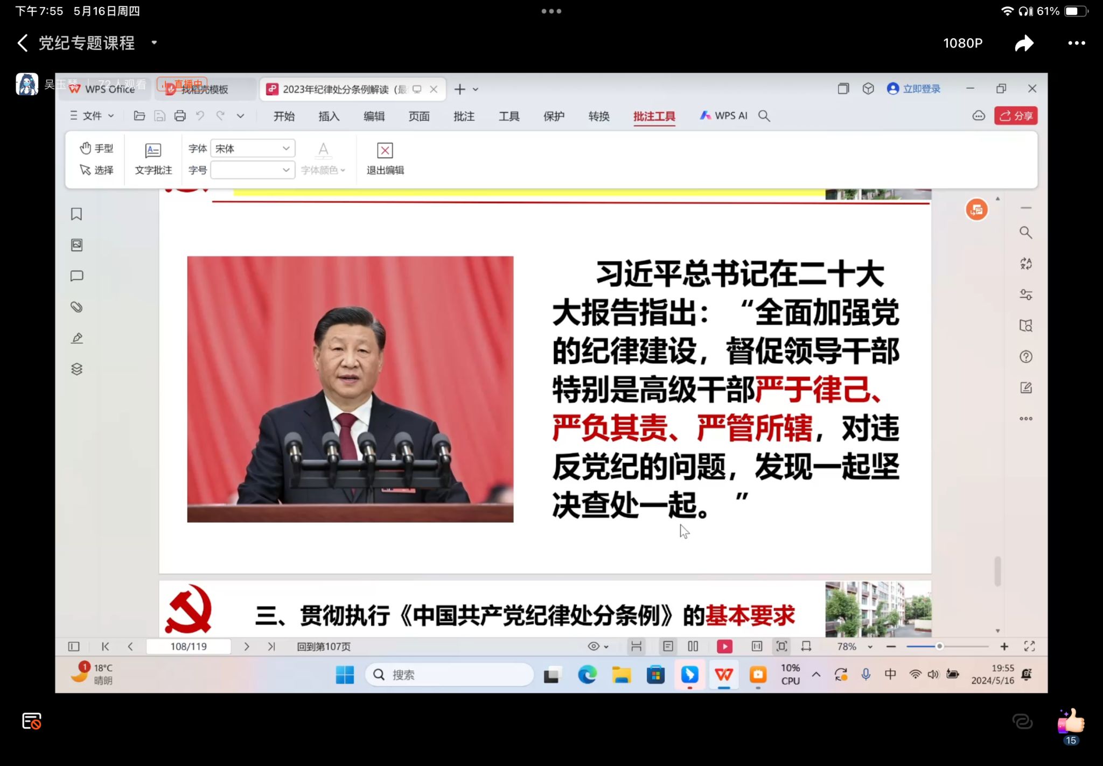This screenshot has height=766, width=1103.
Task: Click the red play slideshow button
Action: pyautogui.click(x=724, y=646)
